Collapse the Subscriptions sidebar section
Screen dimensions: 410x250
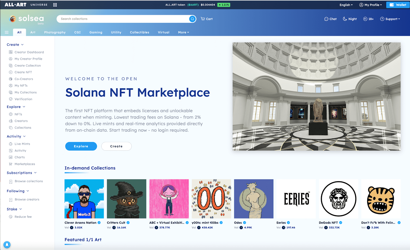pos(22,173)
